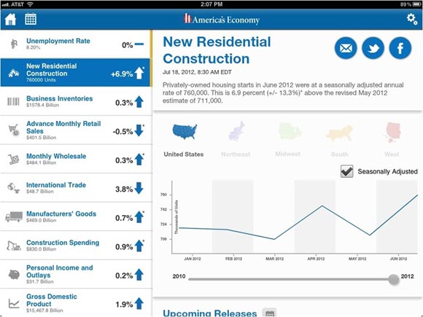Click the release date Jul 18, 2012 text
Screen dimensions: 423x317
coord(197,72)
